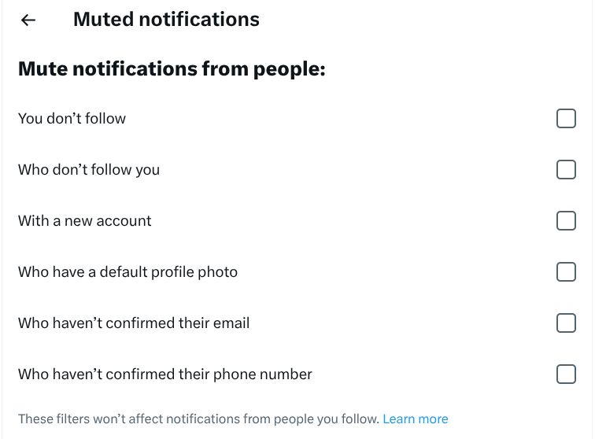595x439 pixels.
Task: Click "Who haven't confirmed their email" label
Action: coord(134,323)
